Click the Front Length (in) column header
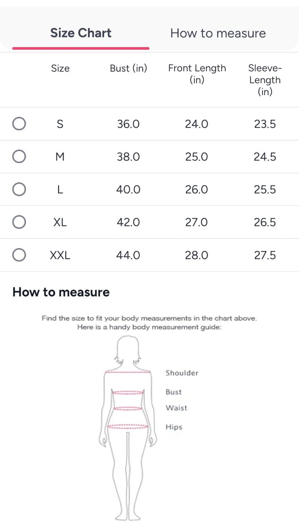The width and height of the screenshot is (299, 527). click(197, 74)
